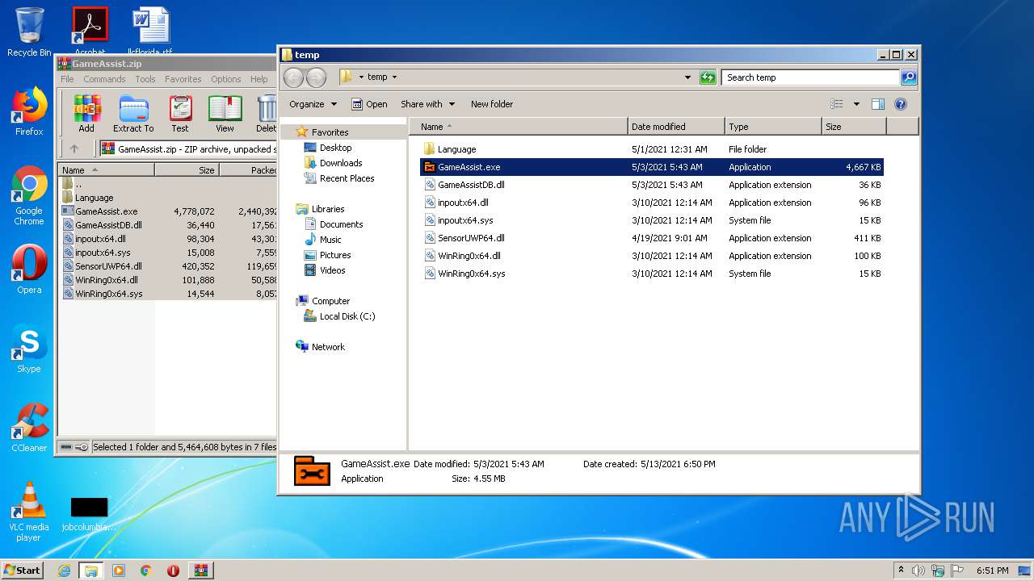Viewport: 1034px width, 581px height.
Task: Open the Options menu in WinRAR
Action: pos(226,79)
